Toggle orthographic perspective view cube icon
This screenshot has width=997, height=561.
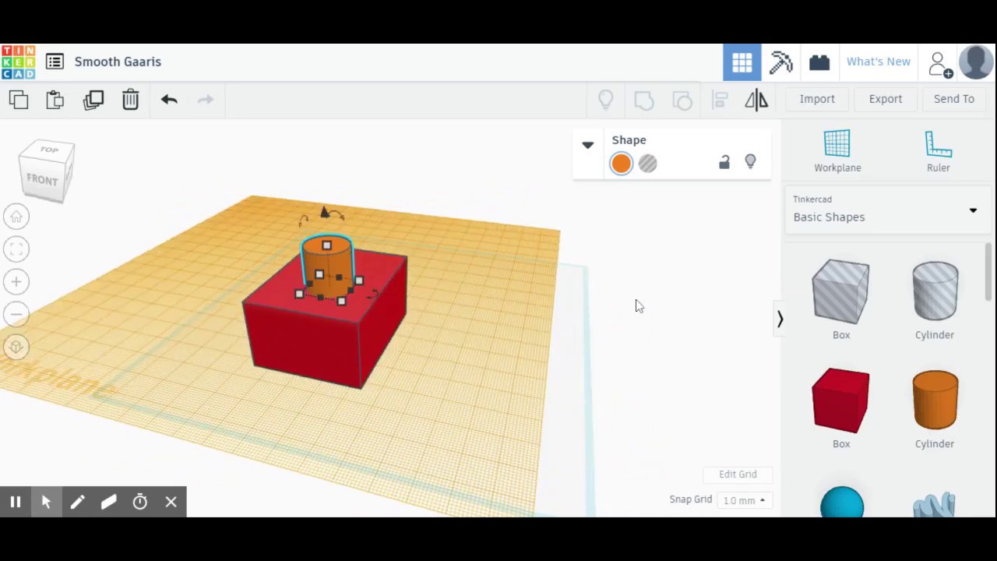point(16,348)
